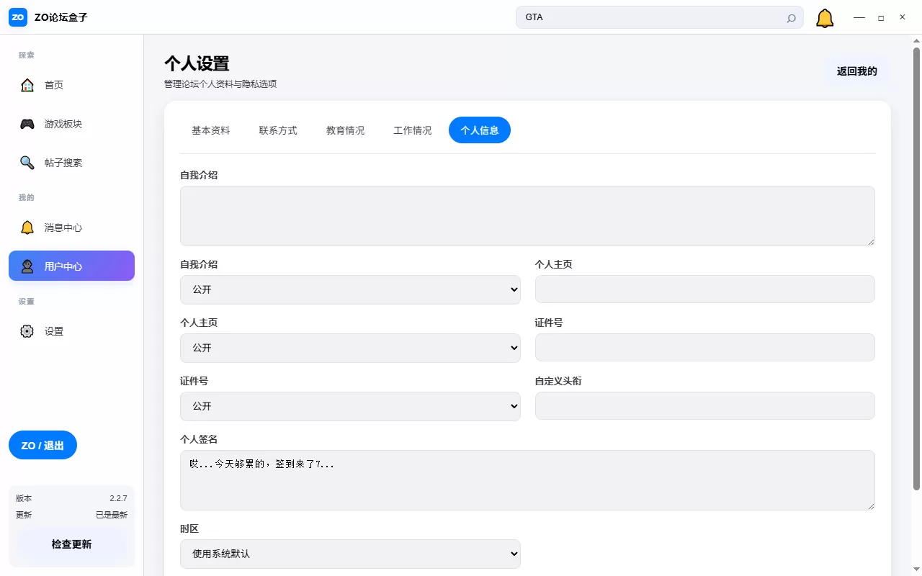Click the 消息中心 label in the sidebar
922x576 pixels.
click(x=63, y=228)
